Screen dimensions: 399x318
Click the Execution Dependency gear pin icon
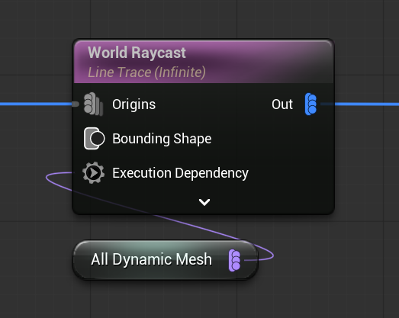coord(93,173)
